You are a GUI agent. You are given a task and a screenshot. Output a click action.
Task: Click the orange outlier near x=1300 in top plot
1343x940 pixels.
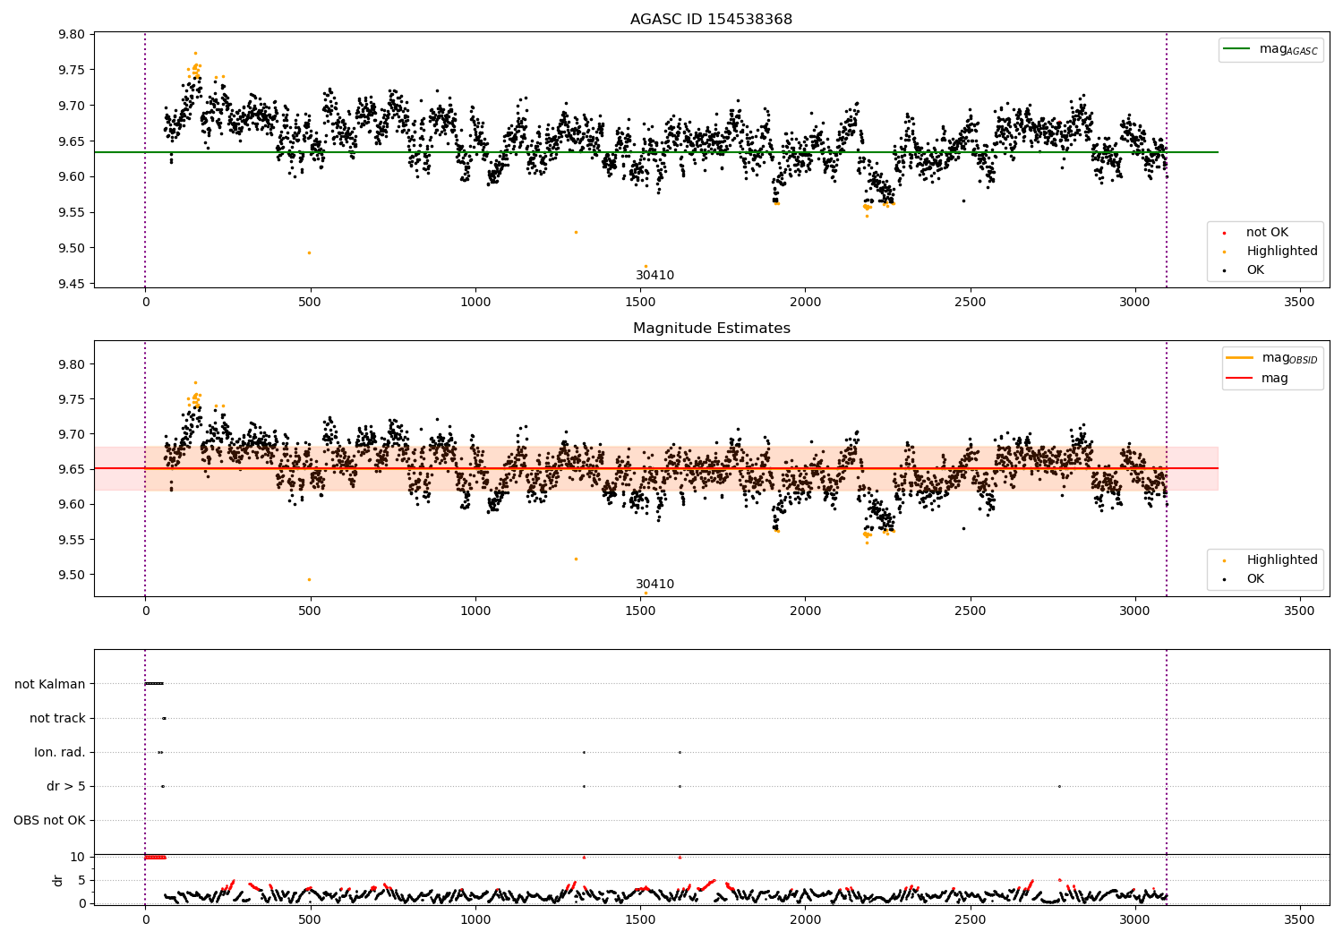pyautogui.click(x=576, y=232)
